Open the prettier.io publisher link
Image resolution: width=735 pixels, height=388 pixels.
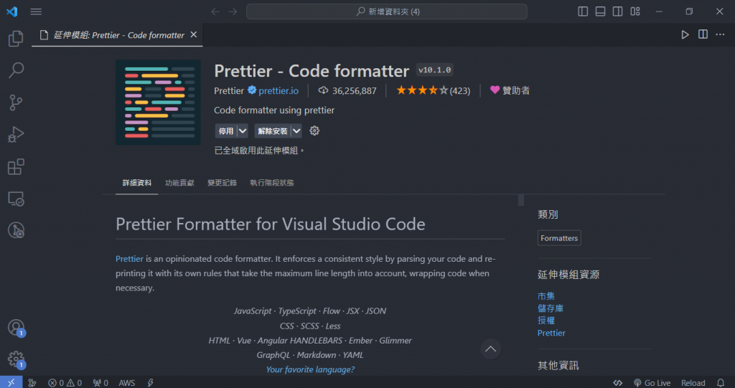click(278, 90)
